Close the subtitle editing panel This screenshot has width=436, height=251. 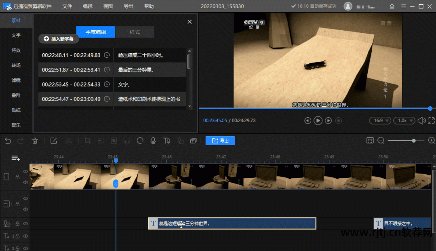(190, 22)
